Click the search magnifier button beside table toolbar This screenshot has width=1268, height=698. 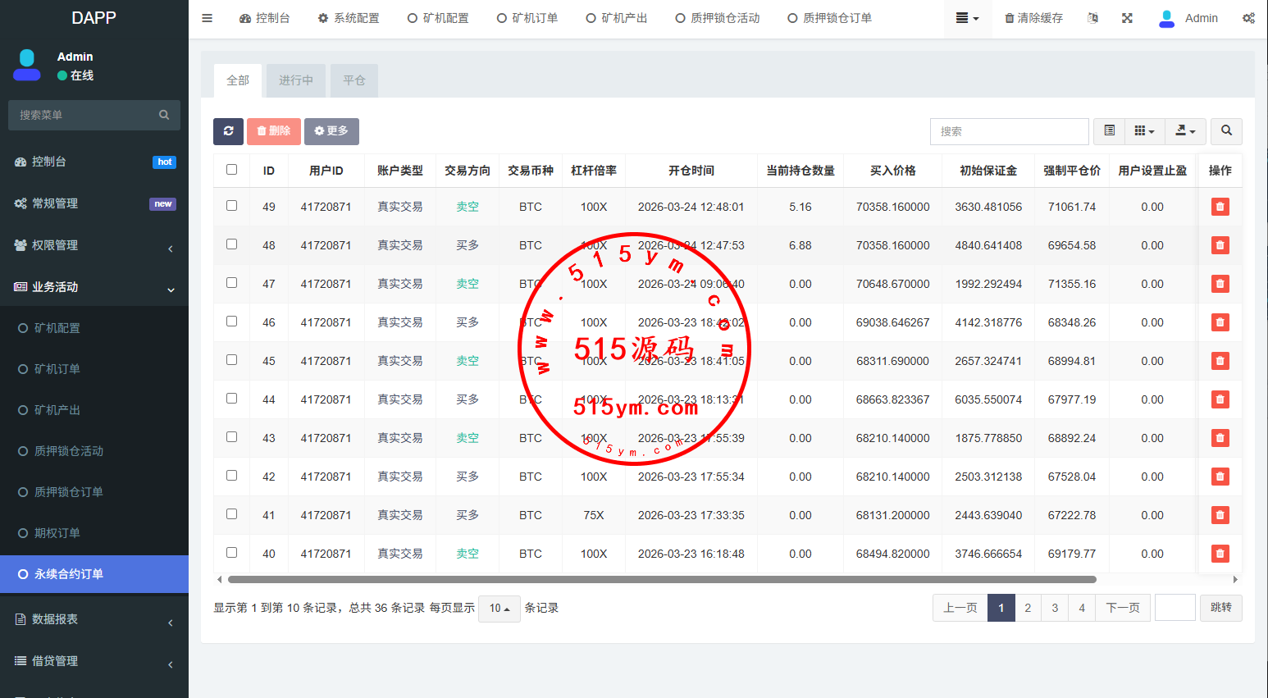1226,131
